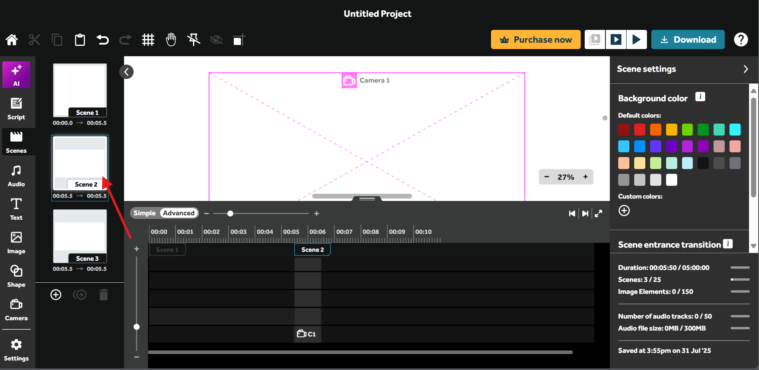The width and height of the screenshot is (759, 370).
Task: Switch timeline to Advanced mode
Action: (x=178, y=213)
